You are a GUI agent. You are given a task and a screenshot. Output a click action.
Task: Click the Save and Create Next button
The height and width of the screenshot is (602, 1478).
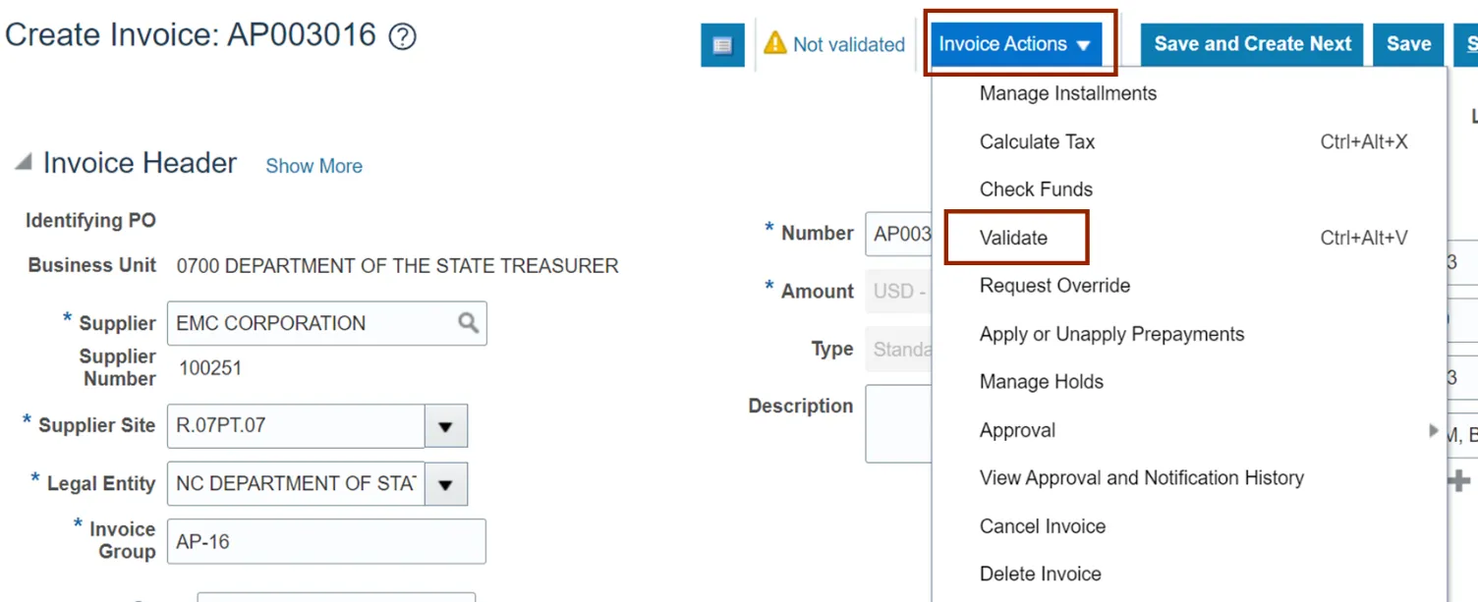[1252, 44]
